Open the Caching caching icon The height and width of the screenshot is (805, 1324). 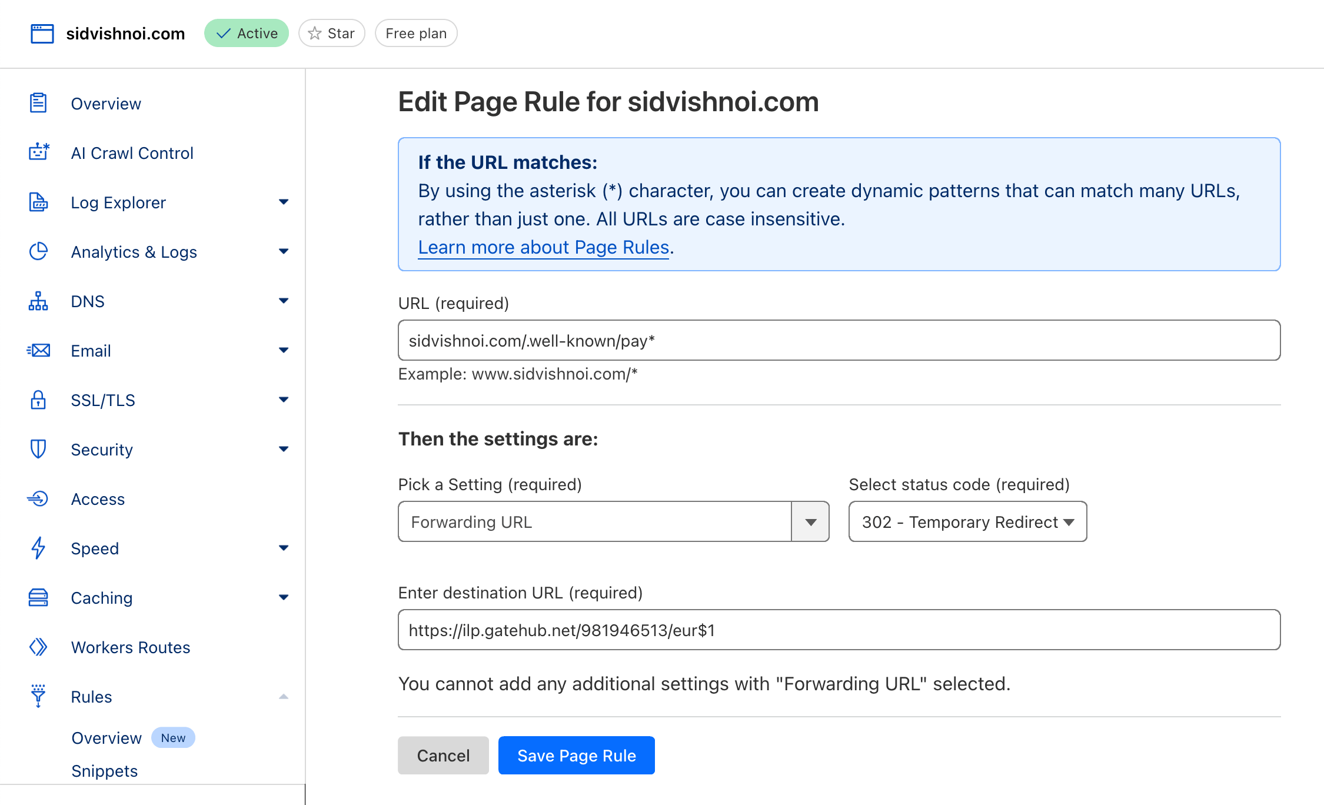(38, 598)
